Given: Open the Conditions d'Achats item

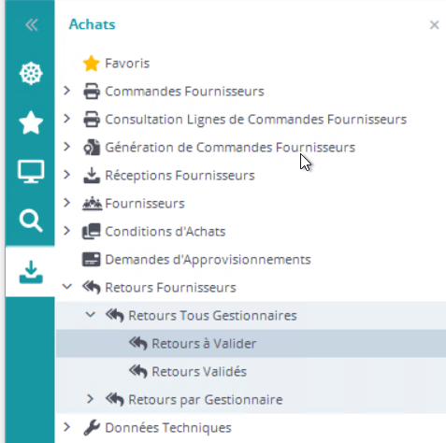Looking at the screenshot, I should pyautogui.click(x=165, y=232).
